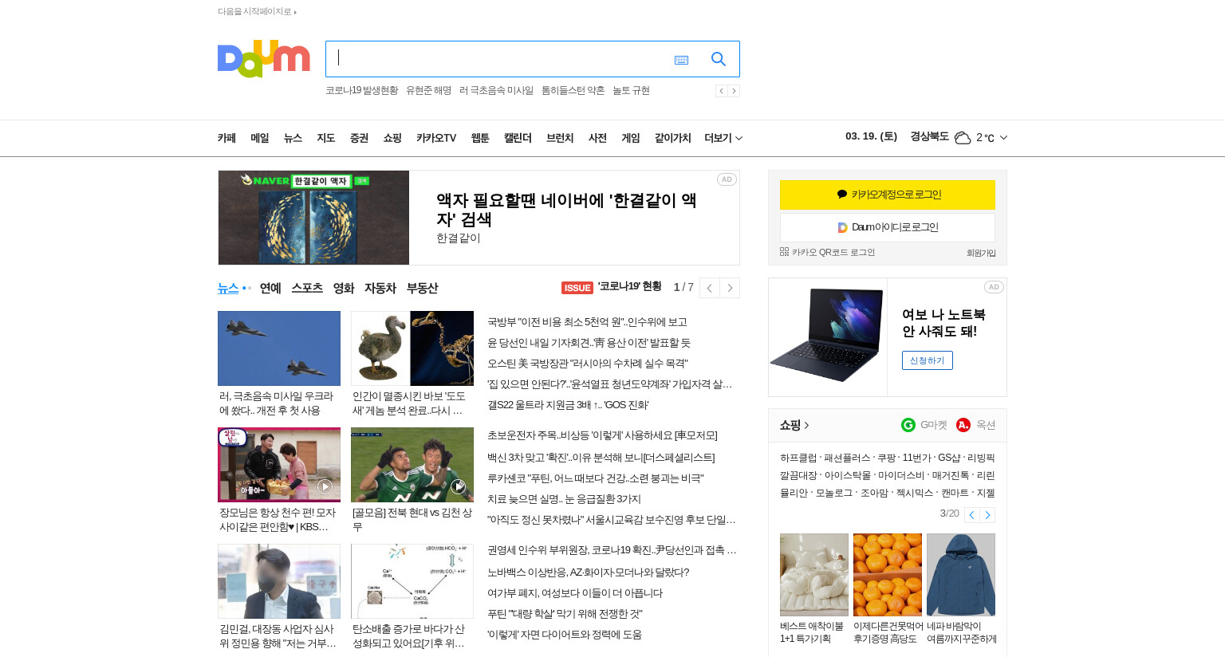1225x657 pixels.
Task: Open 브런치 in the navigation bar
Action: 560,138
